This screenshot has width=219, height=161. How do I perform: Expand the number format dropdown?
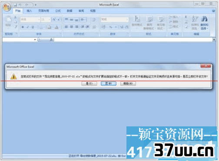(127, 19)
